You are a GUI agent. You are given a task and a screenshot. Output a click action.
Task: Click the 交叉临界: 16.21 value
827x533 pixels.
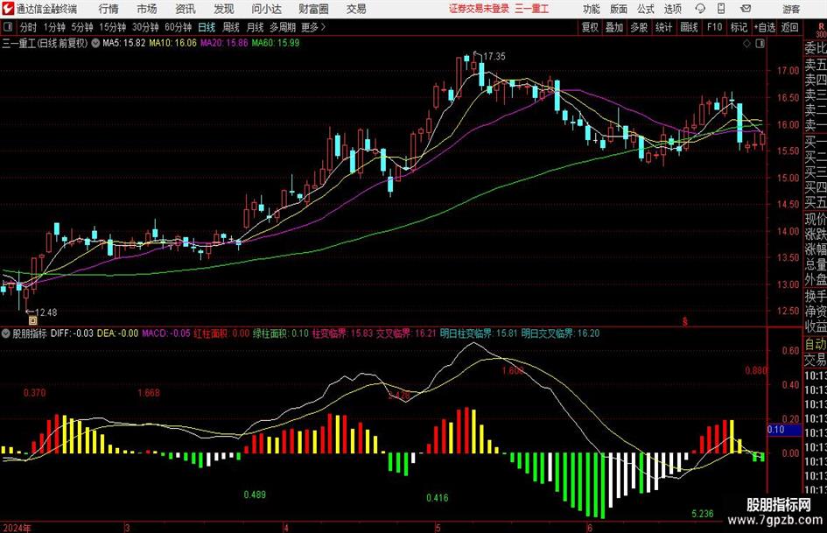click(405, 333)
